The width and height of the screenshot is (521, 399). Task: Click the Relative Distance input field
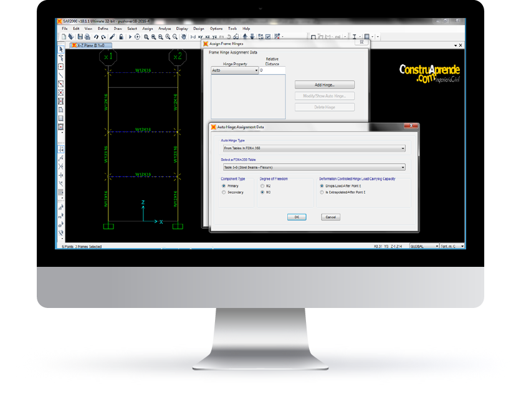pyautogui.click(x=272, y=70)
